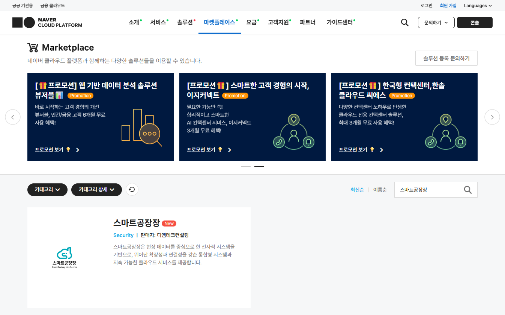Click the New badge beside 스마트공장장
505x315 pixels.
pyautogui.click(x=169, y=223)
